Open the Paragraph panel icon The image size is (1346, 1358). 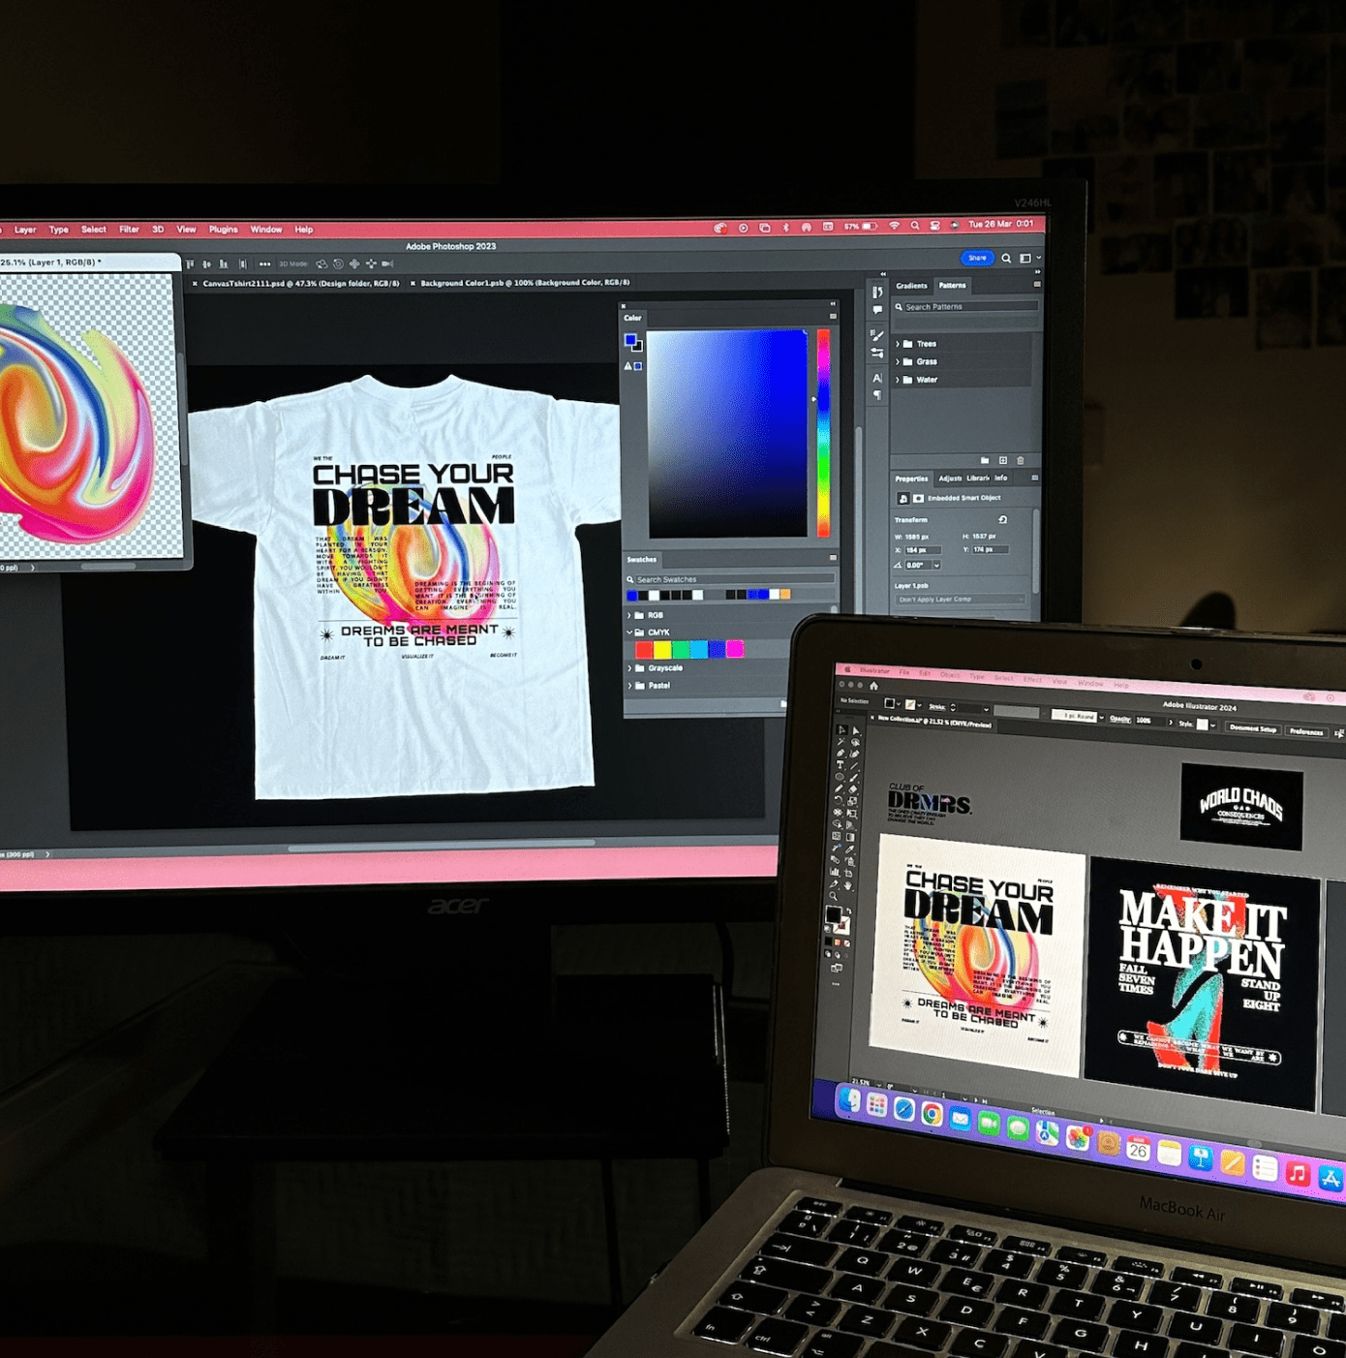(877, 395)
